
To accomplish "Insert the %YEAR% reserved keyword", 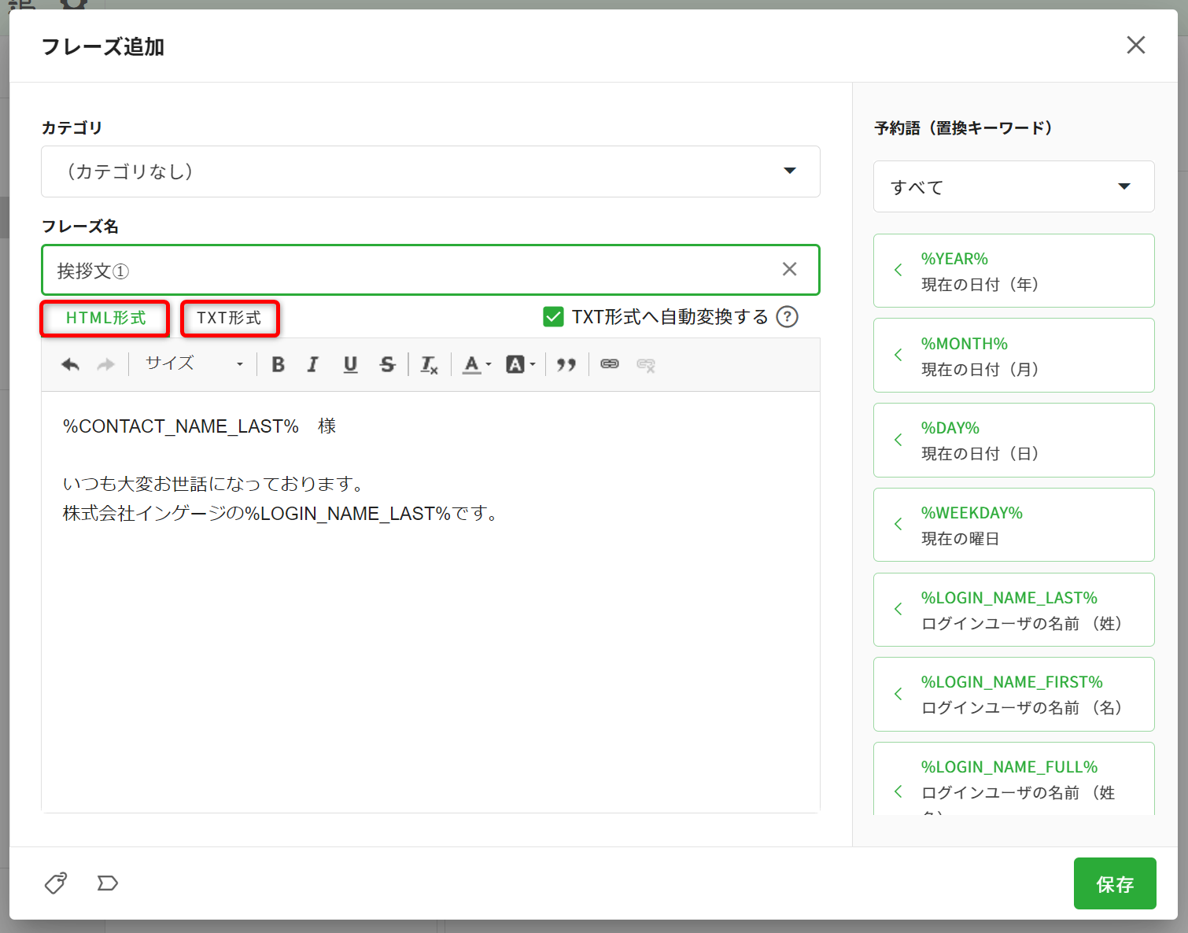I will point(1013,271).
